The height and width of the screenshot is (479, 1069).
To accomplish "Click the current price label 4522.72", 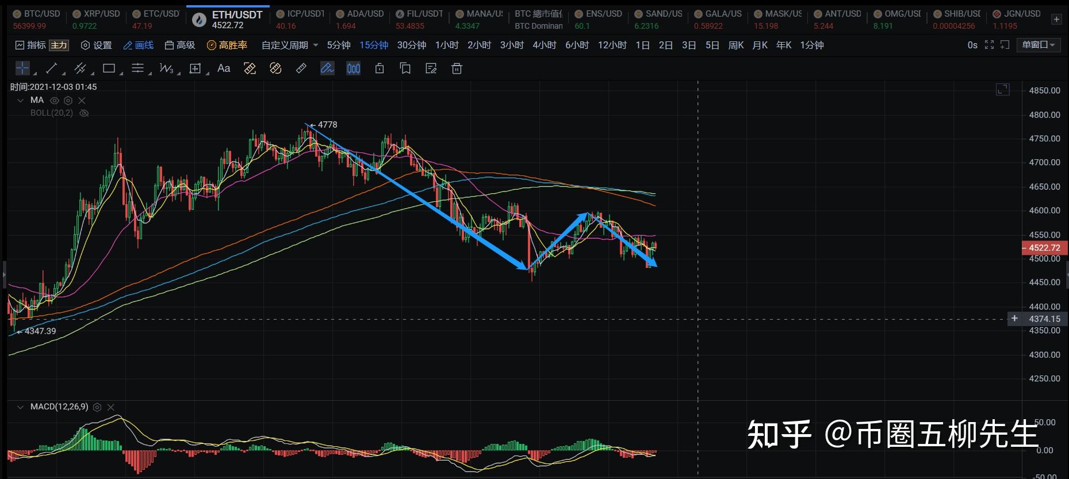I will [x=1045, y=248].
